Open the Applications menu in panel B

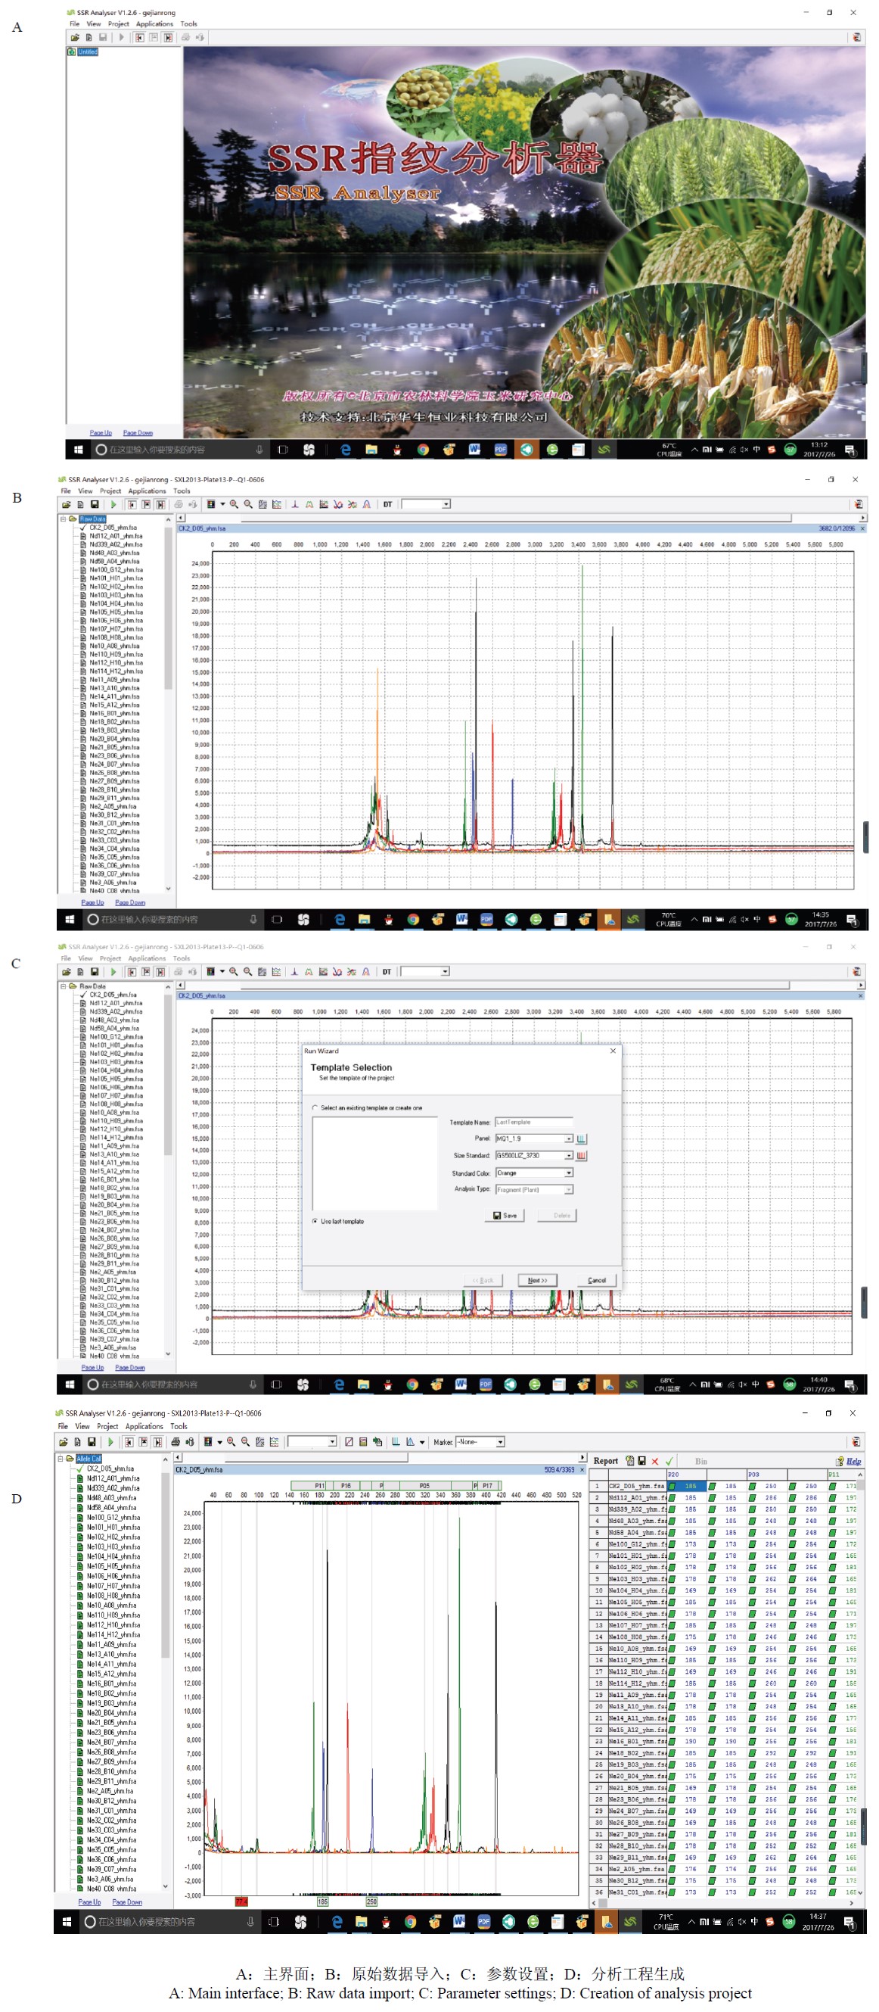(x=147, y=491)
